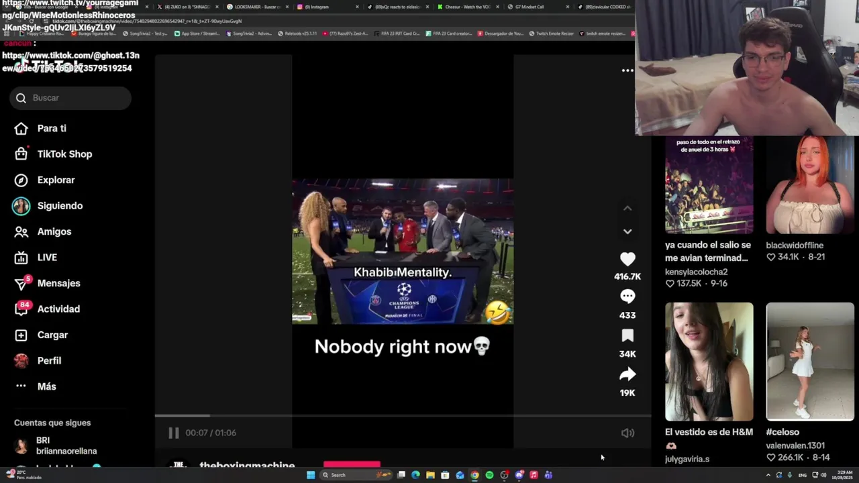Visit the kensylacolocha2 profile link
Image resolution: width=859 pixels, height=483 pixels.
tap(696, 272)
